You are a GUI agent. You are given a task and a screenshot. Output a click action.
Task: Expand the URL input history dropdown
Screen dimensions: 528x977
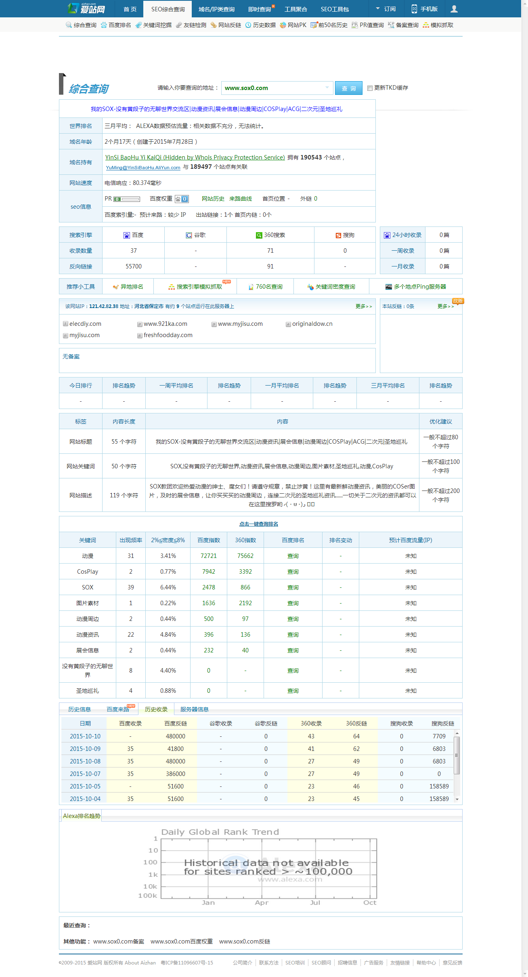click(327, 87)
